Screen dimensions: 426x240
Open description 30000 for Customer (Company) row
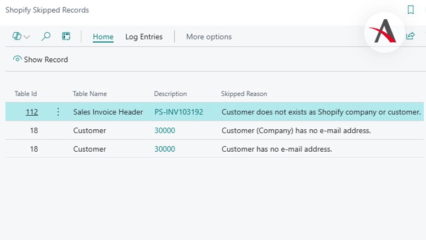(x=165, y=130)
